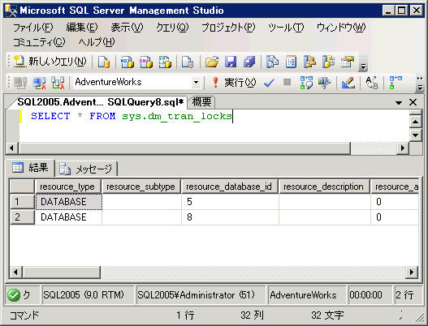Click the resource_subtype column header

pos(141,187)
